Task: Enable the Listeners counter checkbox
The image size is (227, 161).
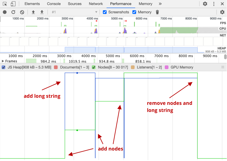Action: tap(133, 67)
